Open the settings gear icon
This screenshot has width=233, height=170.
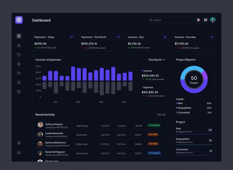coord(19,143)
